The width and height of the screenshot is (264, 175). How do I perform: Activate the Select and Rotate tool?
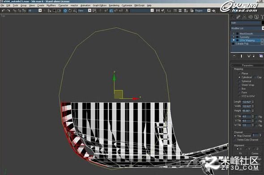click(70, 11)
